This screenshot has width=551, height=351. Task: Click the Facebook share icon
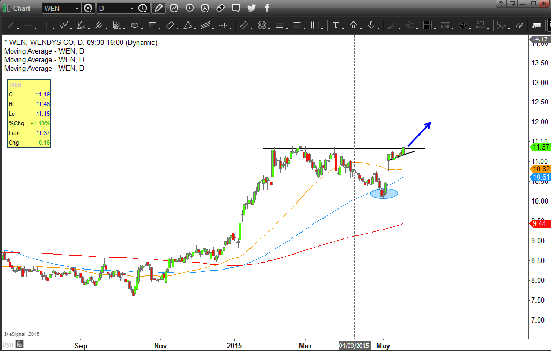(x=267, y=8)
